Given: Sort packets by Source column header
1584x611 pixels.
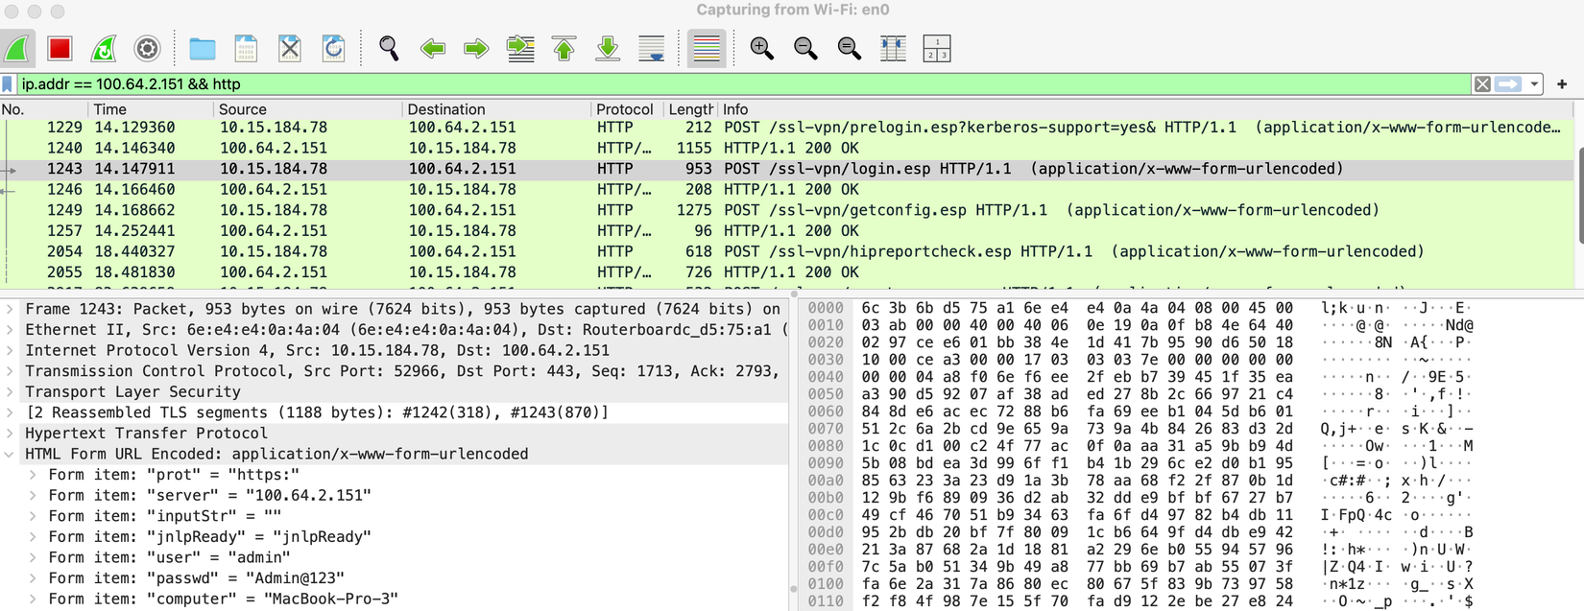Looking at the screenshot, I should pos(308,109).
